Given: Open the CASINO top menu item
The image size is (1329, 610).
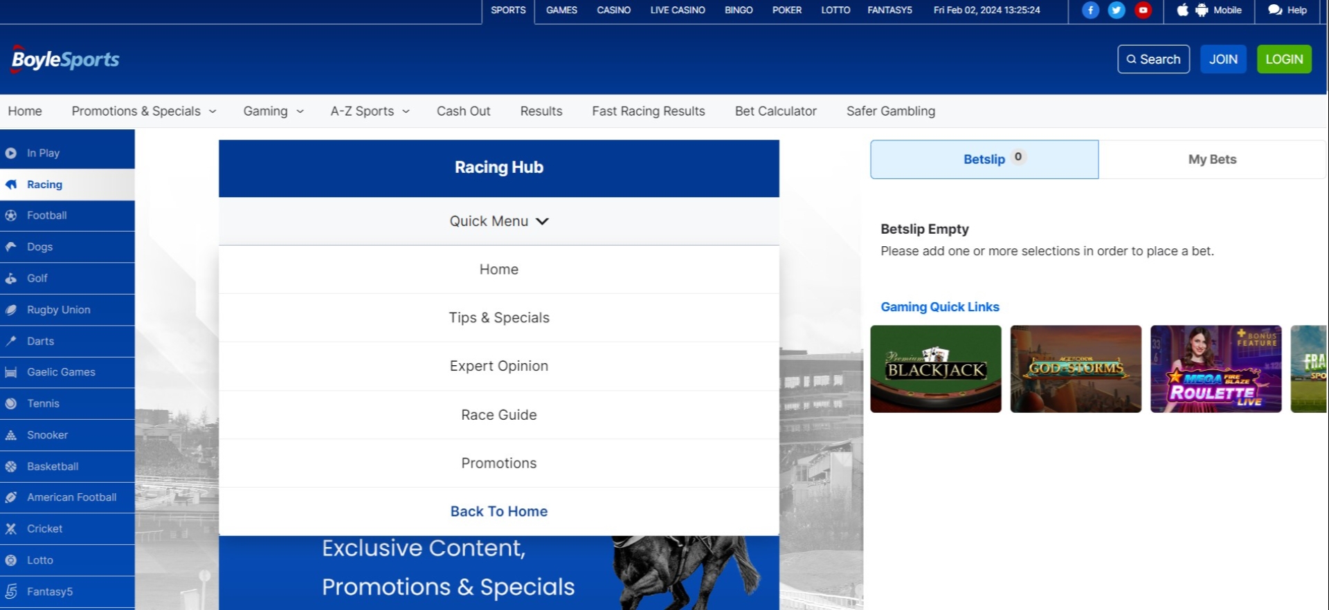Looking at the screenshot, I should click(x=614, y=10).
